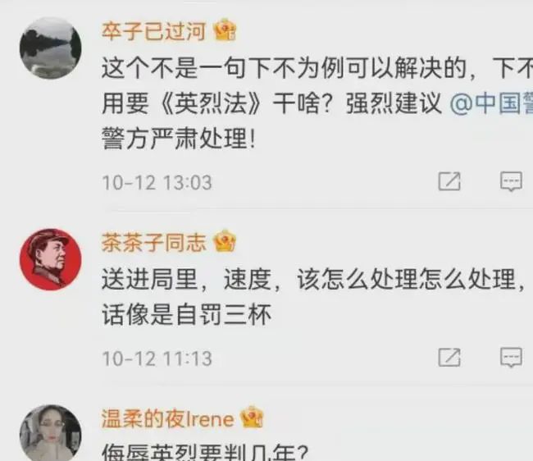Screen dimensions: 533x461
Task: Visit the profile via username 卒子已过河
Action: click(154, 31)
